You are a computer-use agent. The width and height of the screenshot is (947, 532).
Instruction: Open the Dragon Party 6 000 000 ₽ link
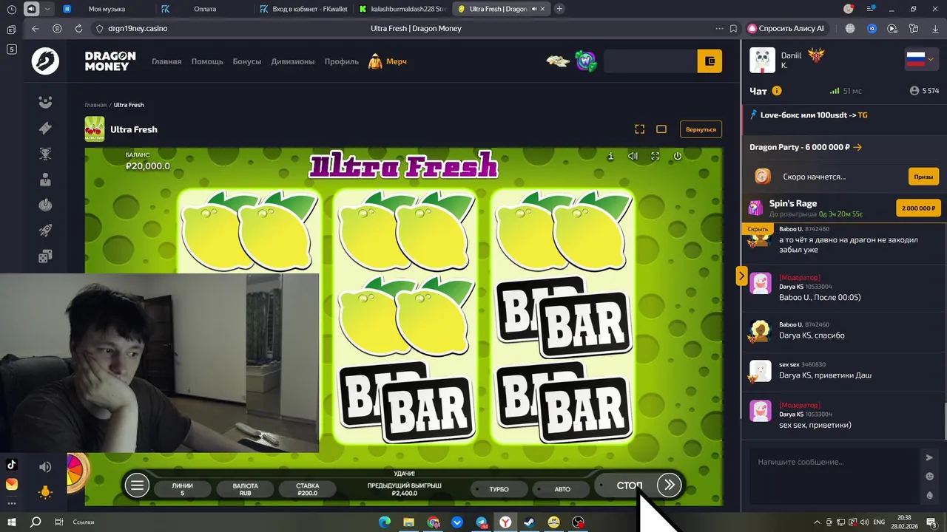pyautogui.click(x=806, y=147)
